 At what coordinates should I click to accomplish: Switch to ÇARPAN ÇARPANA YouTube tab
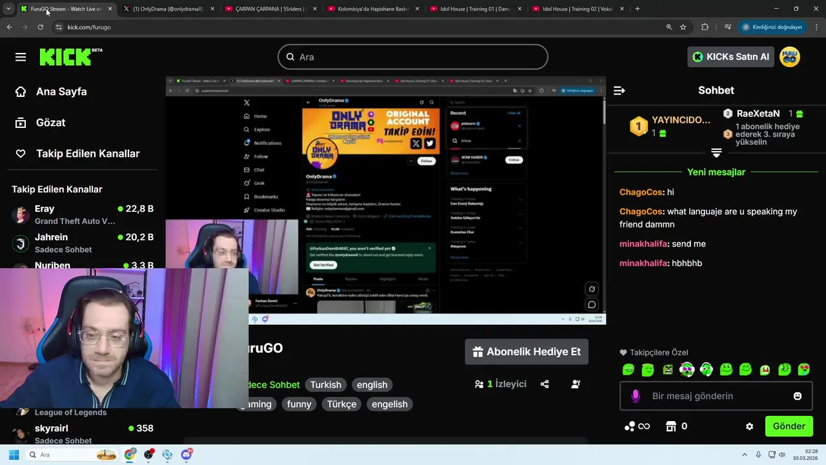271,9
